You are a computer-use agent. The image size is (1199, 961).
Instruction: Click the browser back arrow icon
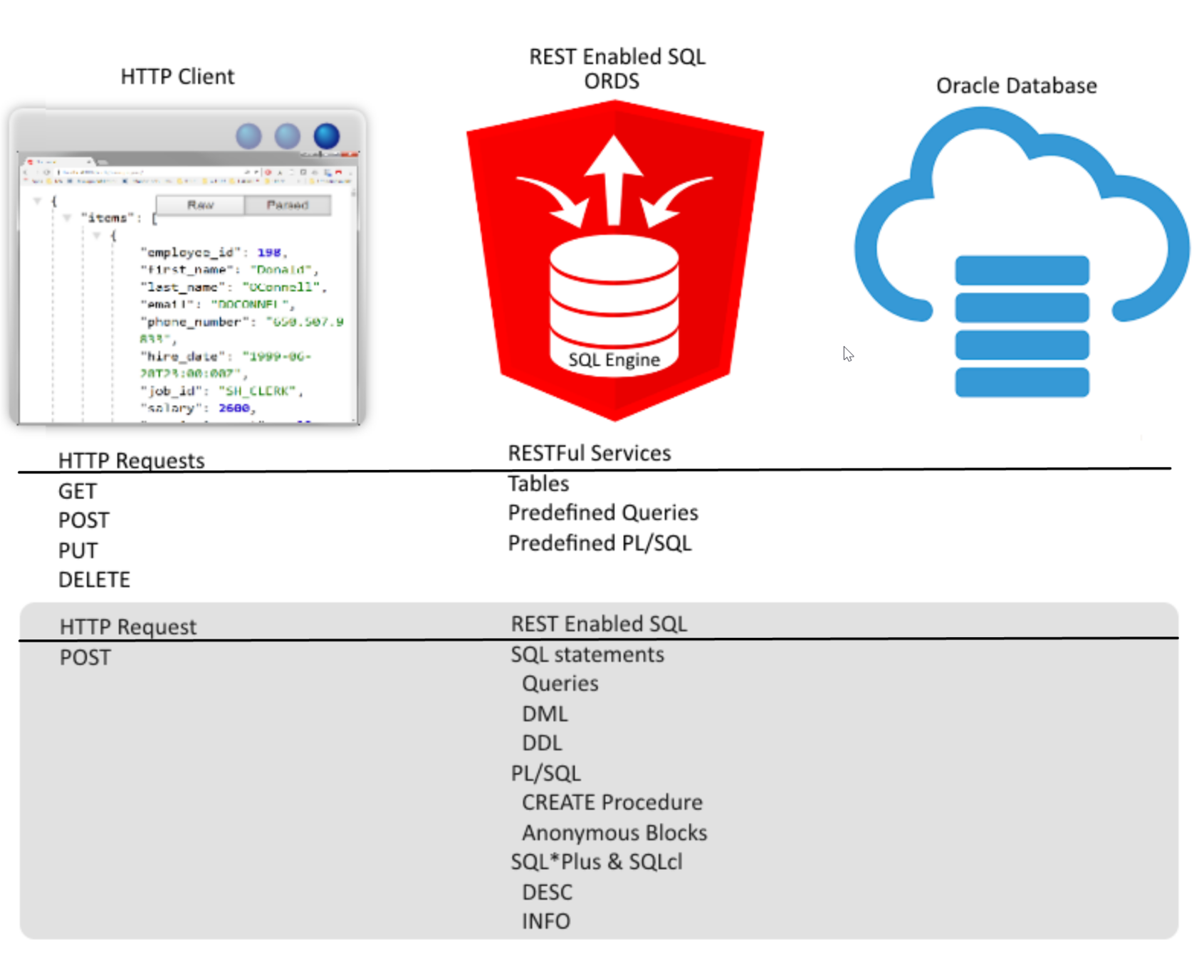[26, 172]
